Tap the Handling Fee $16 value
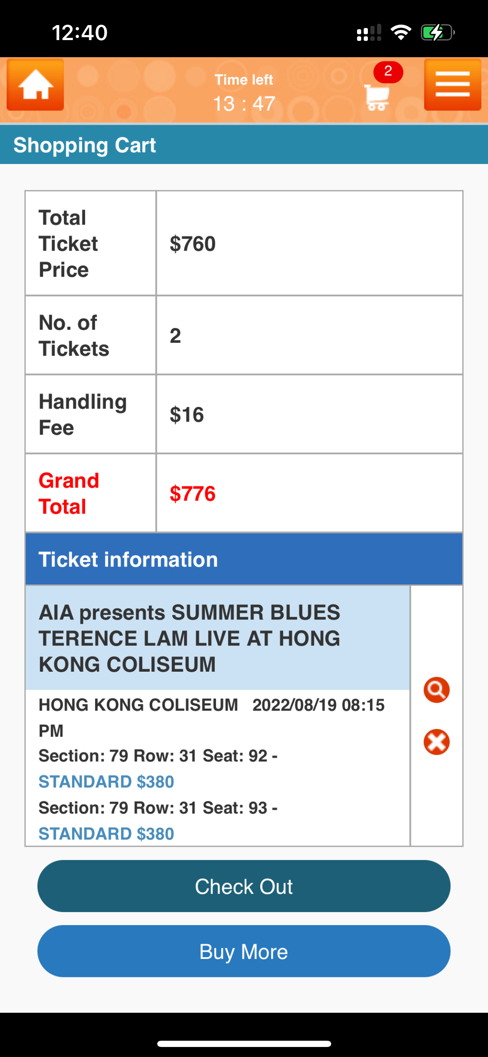 (186, 415)
